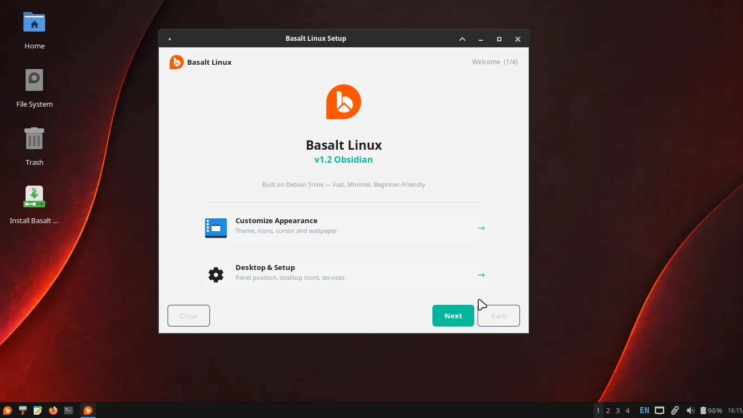Image resolution: width=743 pixels, height=418 pixels.
Task: Click the v1.2 Obsidian version text
Action: click(x=344, y=159)
